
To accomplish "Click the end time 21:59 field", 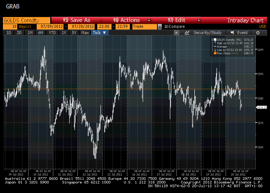I will (123, 27).
